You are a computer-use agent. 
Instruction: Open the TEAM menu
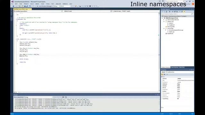(43, 4)
